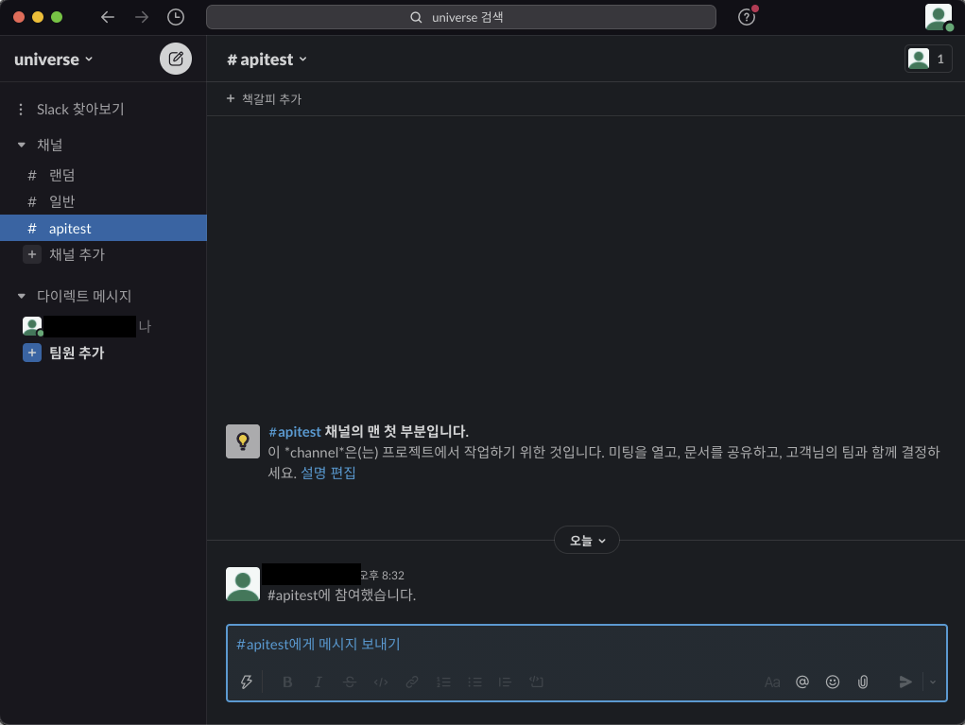965x725 pixels.
Task: Click 채널 추가 to add a channel
Action: pyautogui.click(x=103, y=254)
